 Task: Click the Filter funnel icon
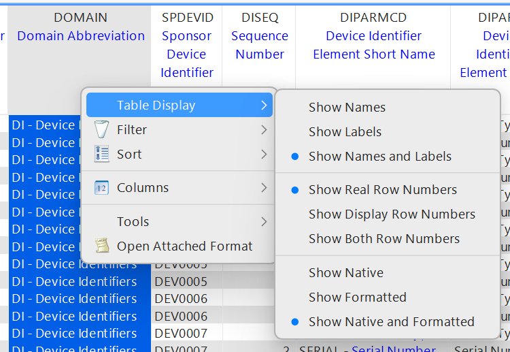(101, 129)
